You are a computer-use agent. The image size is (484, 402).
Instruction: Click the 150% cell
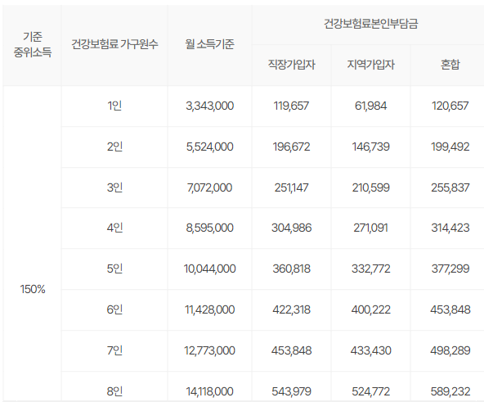[x=33, y=290]
